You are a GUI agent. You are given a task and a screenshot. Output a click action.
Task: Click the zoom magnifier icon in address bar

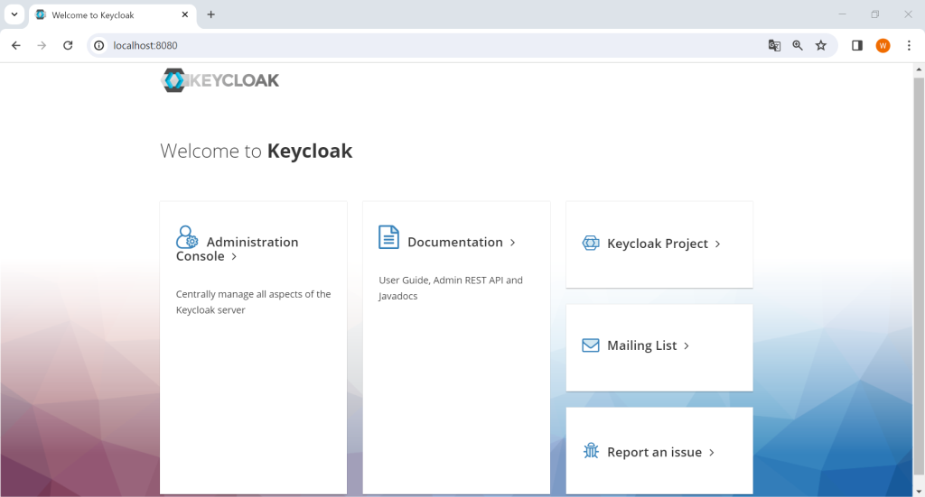point(798,45)
